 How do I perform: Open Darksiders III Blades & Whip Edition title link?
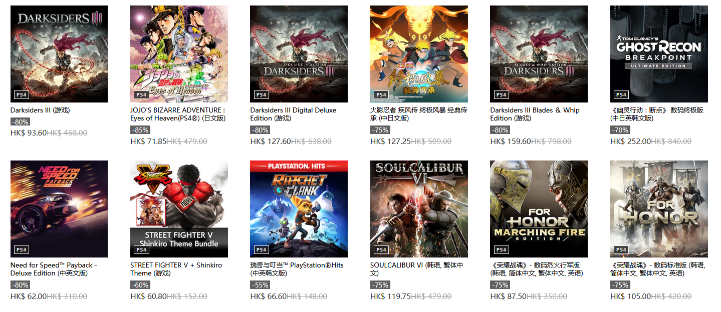[x=535, y=114]
